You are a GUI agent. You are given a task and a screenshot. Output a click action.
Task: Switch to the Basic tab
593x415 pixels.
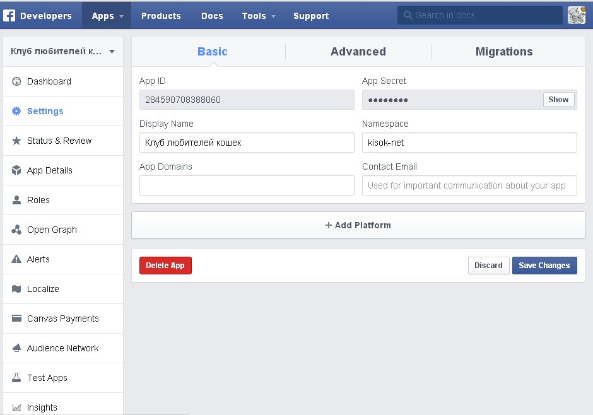(x=212, y=52)
